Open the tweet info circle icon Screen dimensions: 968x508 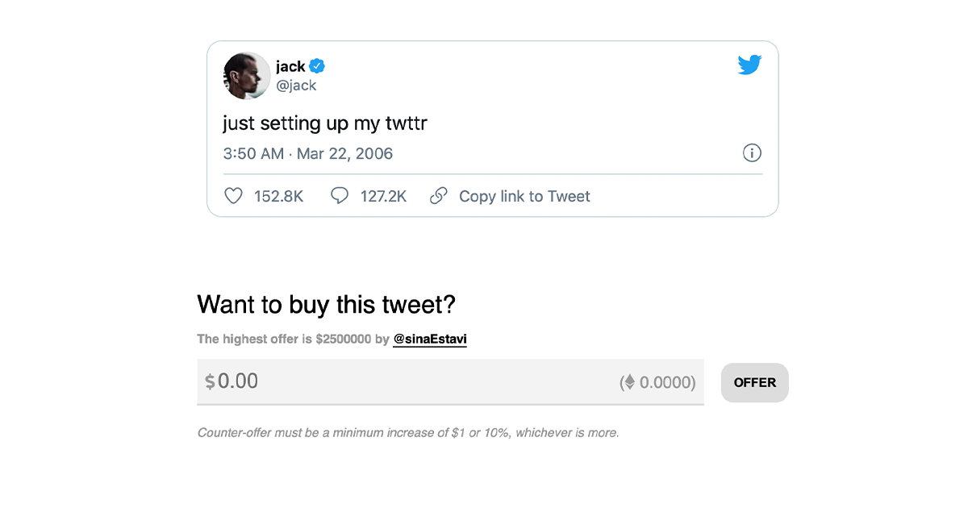pyautogui.click(x=752, y=153)
